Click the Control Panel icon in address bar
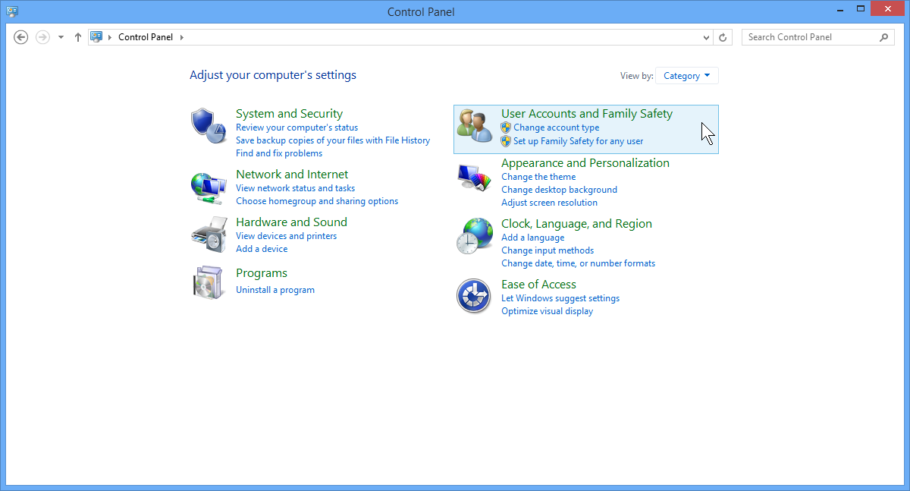The image size is (910, 491). coord(96,36)
